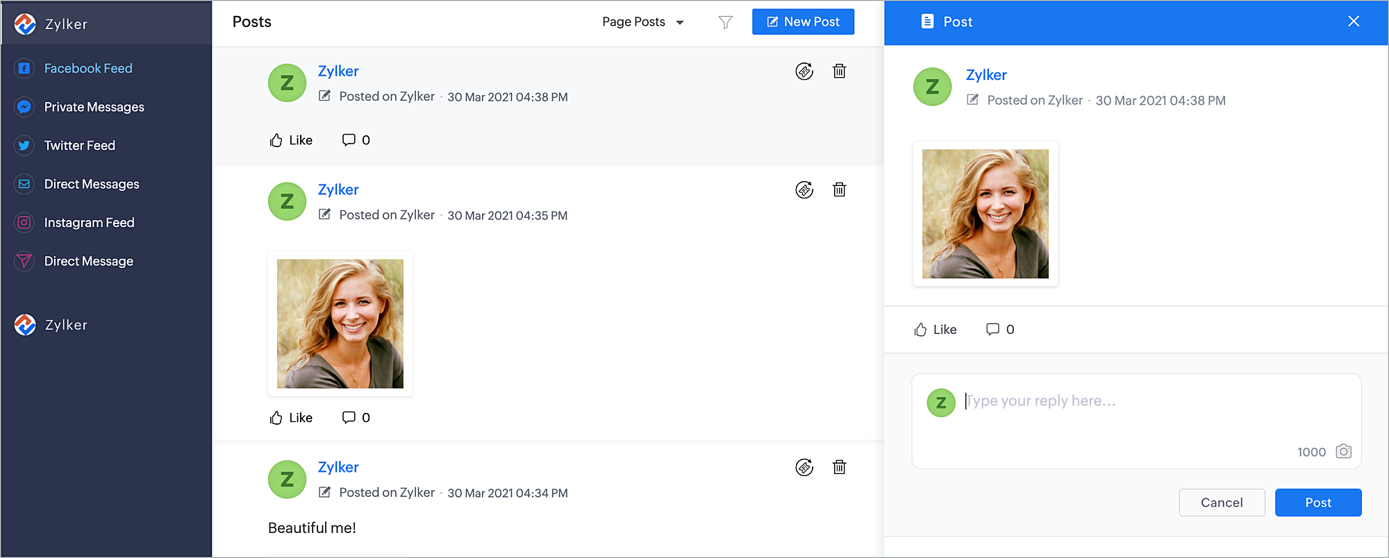Open the Zylker link on the 04:35 PM post
1389x558 pixels.
(x=338, y=189)
